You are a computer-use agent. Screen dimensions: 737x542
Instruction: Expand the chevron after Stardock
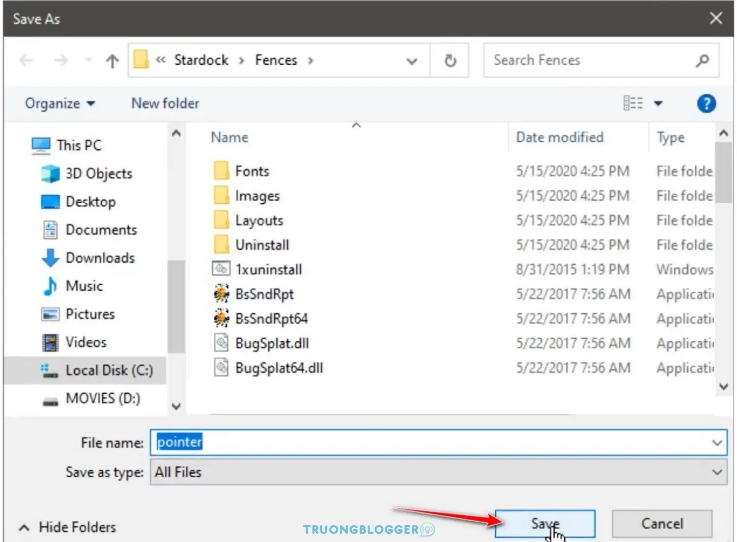coord(242,61)
